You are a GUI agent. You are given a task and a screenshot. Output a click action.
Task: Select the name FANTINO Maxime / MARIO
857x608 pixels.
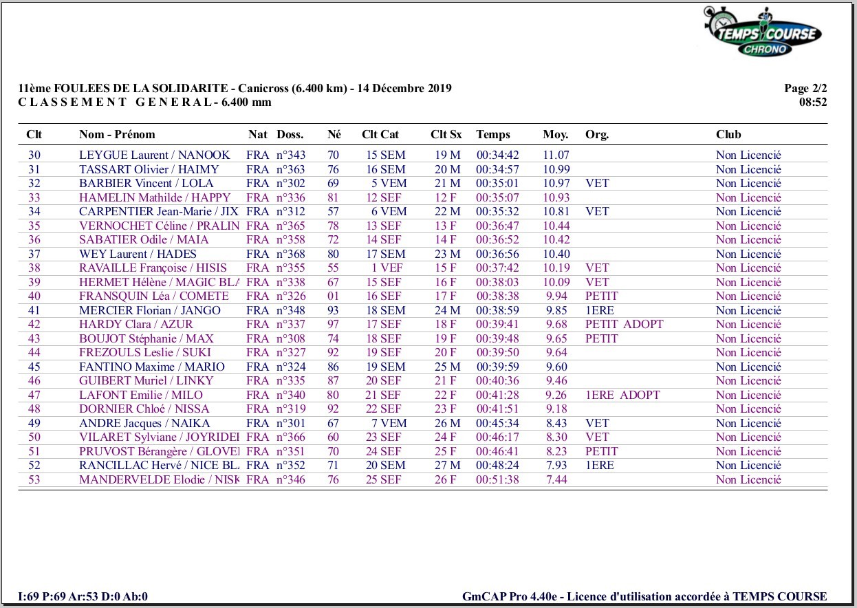pos(152,367)
